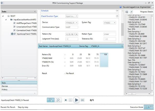
Task: Click the Progress Details scroll down arrow
Action: [152, 91]
